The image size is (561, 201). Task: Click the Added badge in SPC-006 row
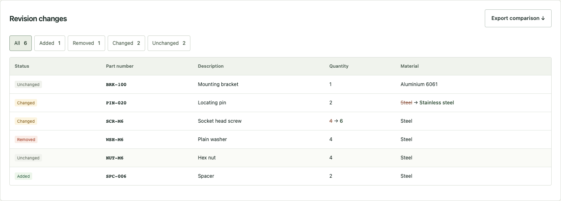pos(24,176)
